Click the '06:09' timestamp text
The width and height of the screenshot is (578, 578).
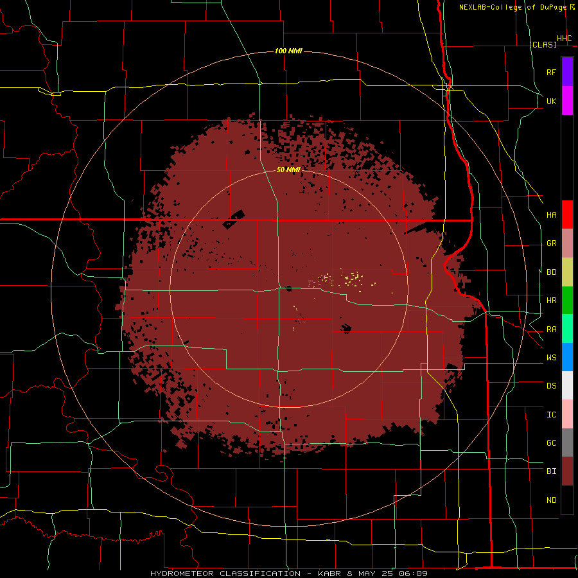413,574
